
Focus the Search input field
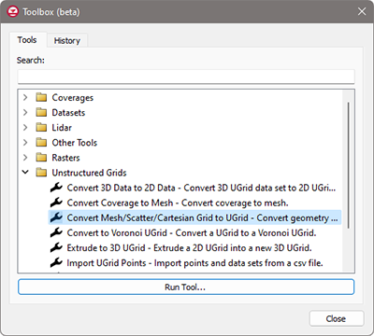pyautogui.click(x=186, y=77)
